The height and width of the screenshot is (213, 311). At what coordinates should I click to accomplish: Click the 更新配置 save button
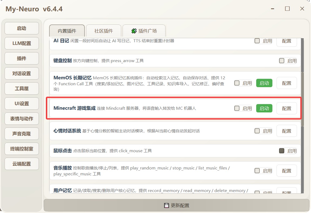tap(177, 205)
